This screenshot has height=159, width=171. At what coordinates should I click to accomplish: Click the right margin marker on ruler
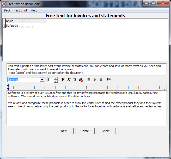point(164,89)
